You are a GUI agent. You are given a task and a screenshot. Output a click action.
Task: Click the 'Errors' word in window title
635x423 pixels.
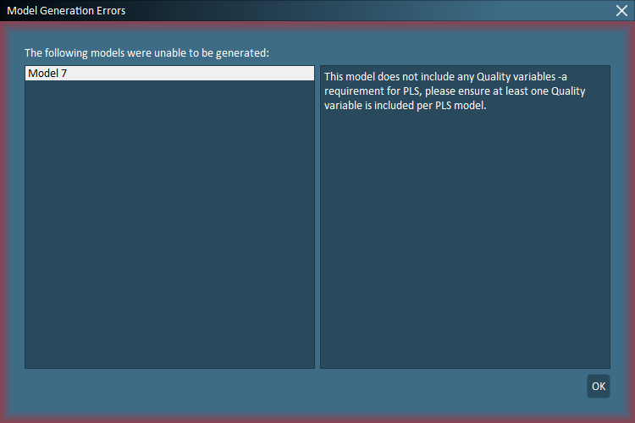pos(109,10)
